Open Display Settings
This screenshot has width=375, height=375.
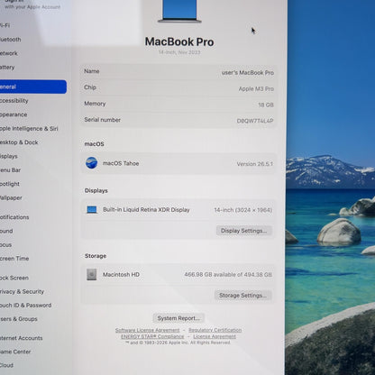click(243, 231)
